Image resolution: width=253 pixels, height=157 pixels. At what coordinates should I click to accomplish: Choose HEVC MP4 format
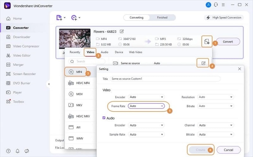click(81, 83)
